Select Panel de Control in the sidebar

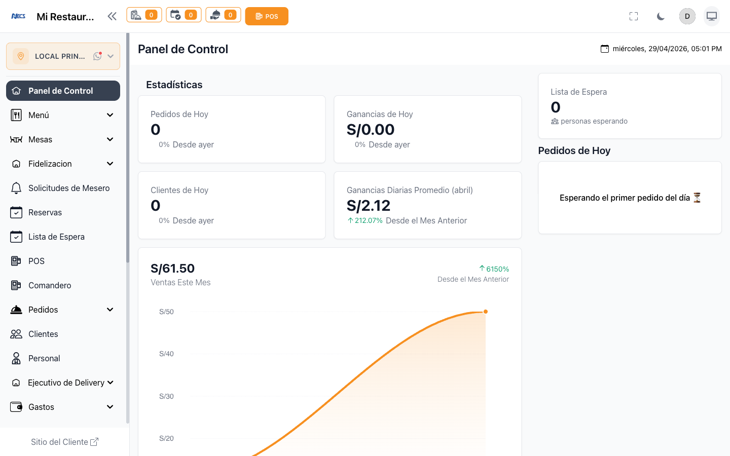[63, 91]
